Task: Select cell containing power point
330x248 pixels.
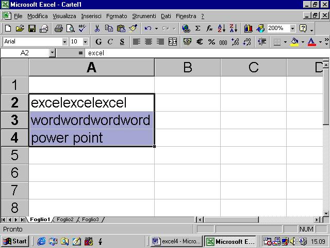Action: tap(91, 138)
